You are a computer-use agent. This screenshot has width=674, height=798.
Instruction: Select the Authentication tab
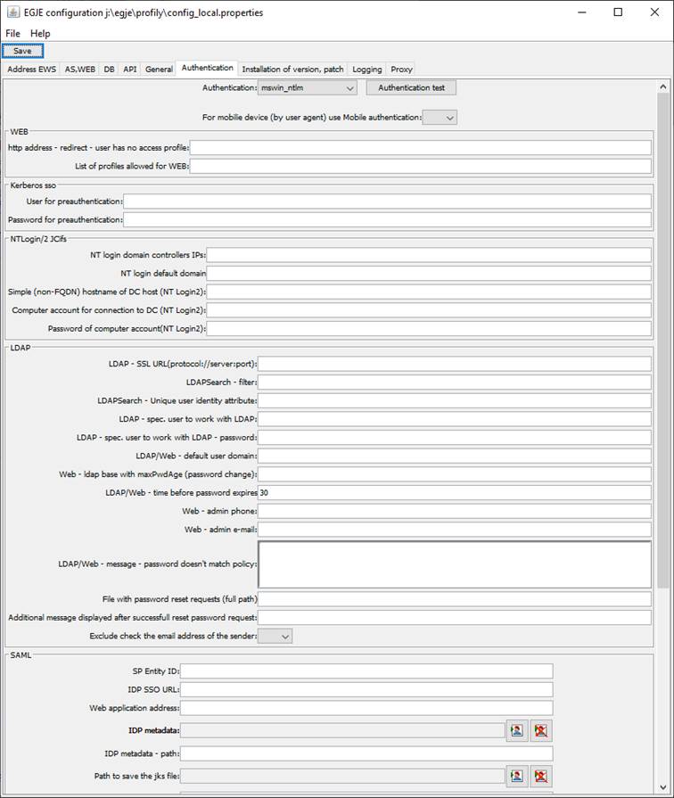[207, 68]
